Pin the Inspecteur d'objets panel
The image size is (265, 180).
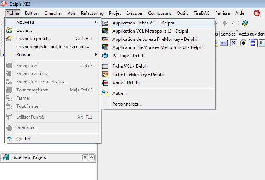pyautogui.click(x=85, y=157)
